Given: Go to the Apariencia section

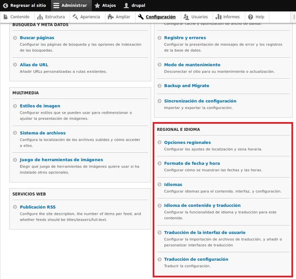Looking at the screenshot, I should [87, 17].
